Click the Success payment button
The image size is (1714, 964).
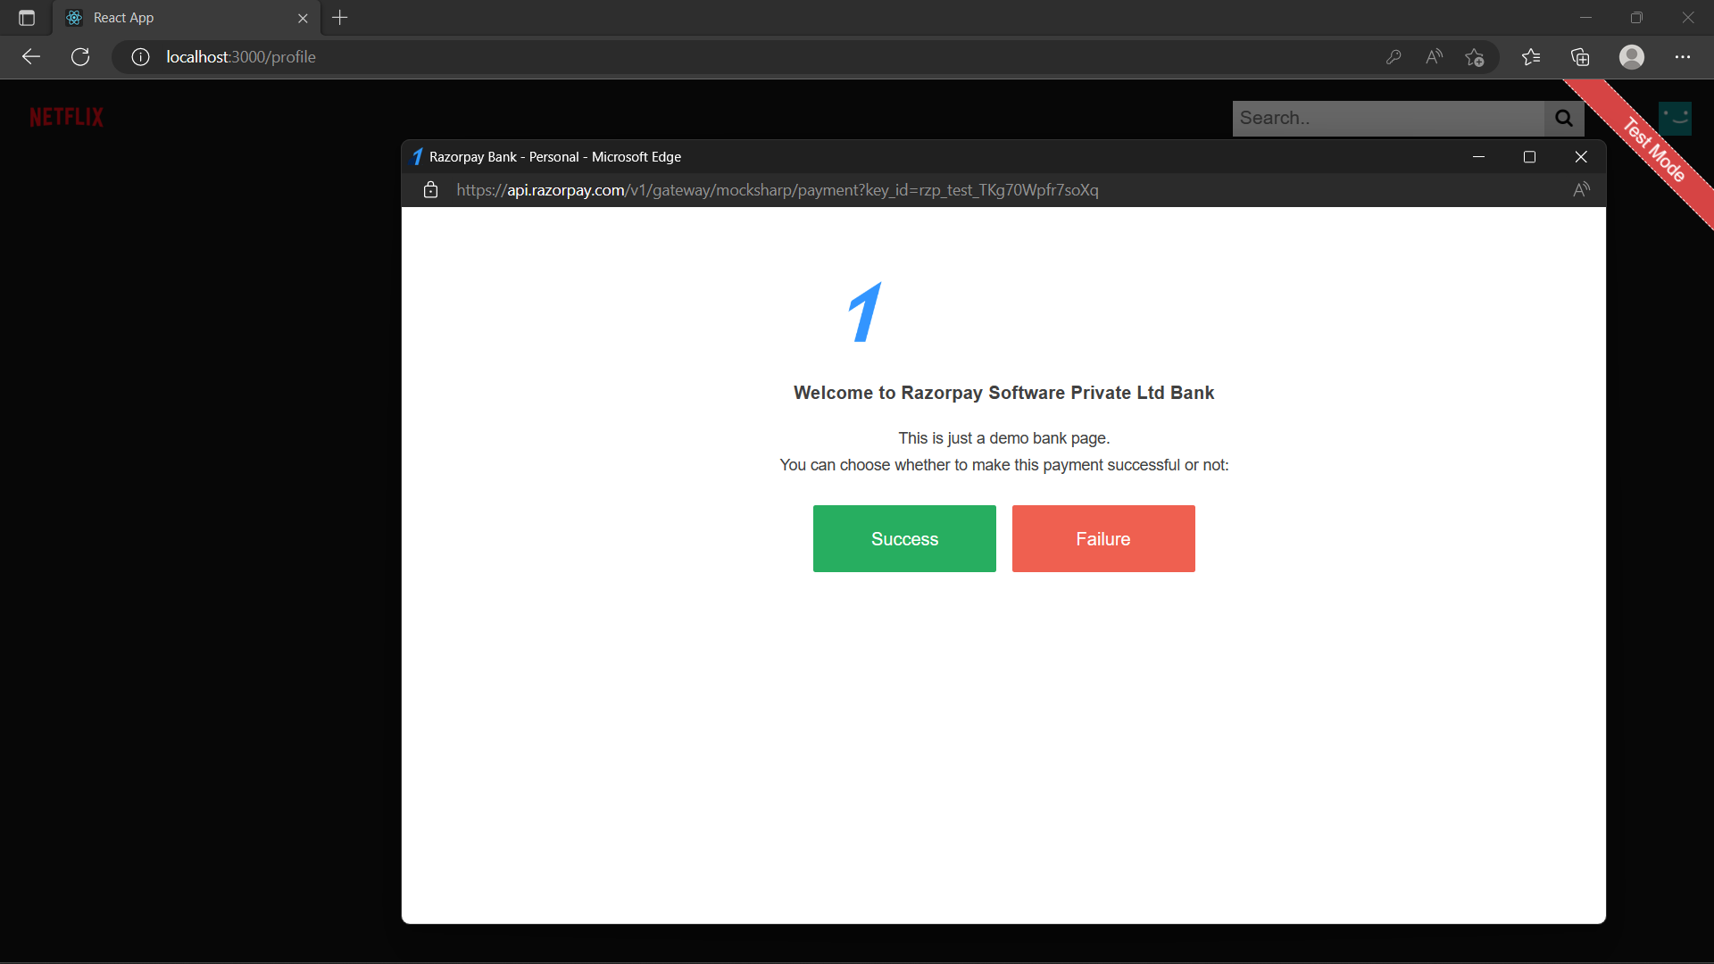point(903,538)
